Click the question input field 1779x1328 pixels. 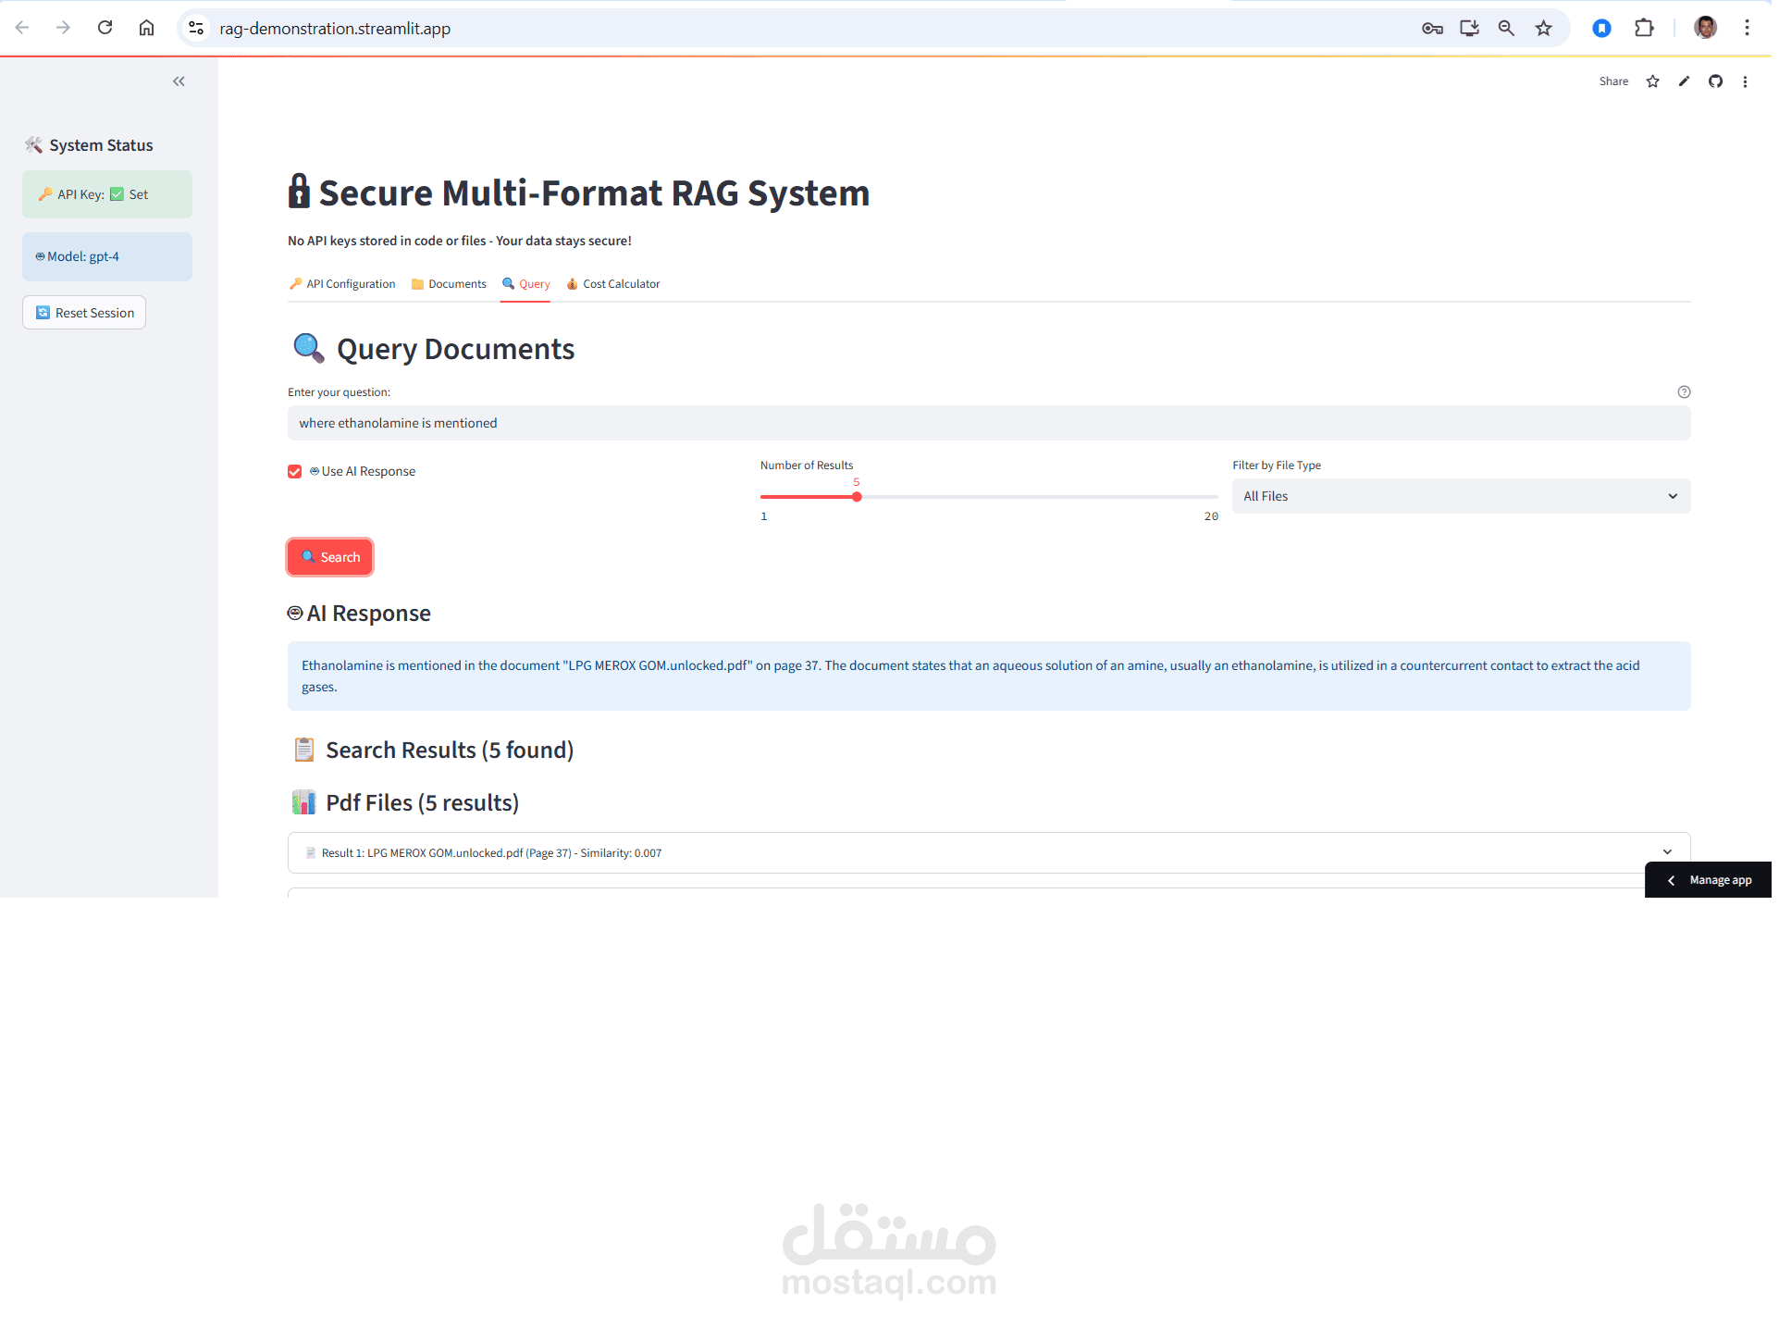tap(988, 424)
